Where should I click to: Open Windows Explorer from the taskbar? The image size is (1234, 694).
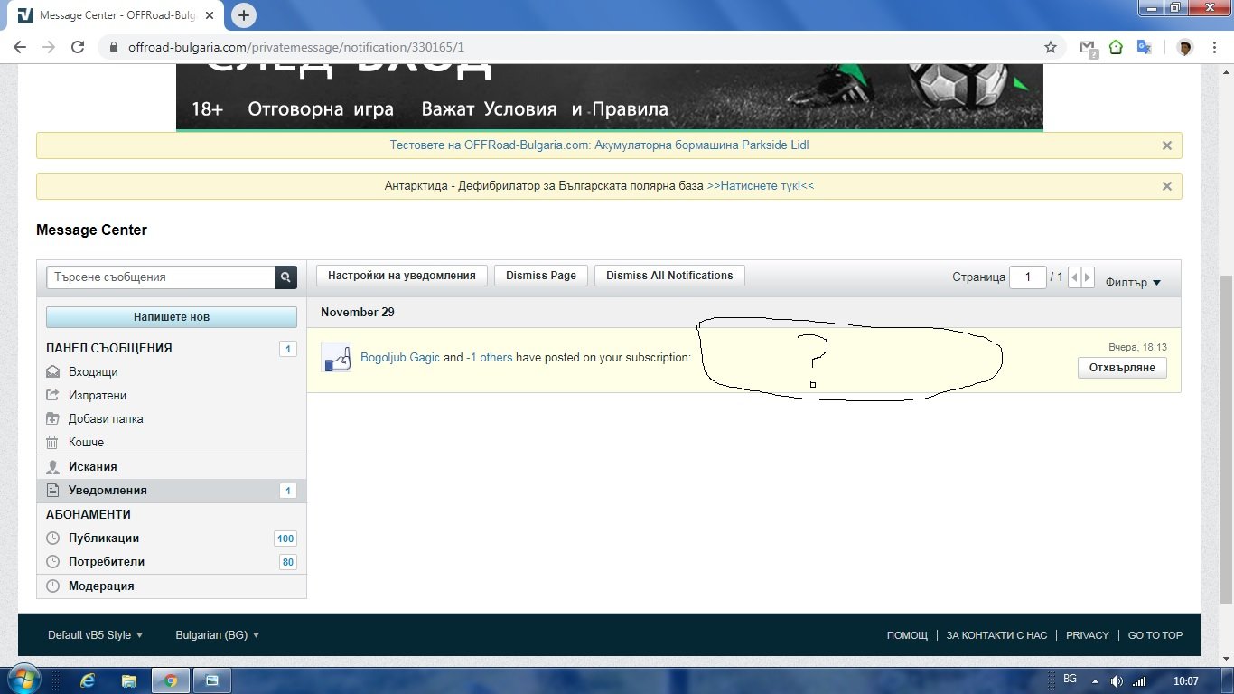[129, 680]
